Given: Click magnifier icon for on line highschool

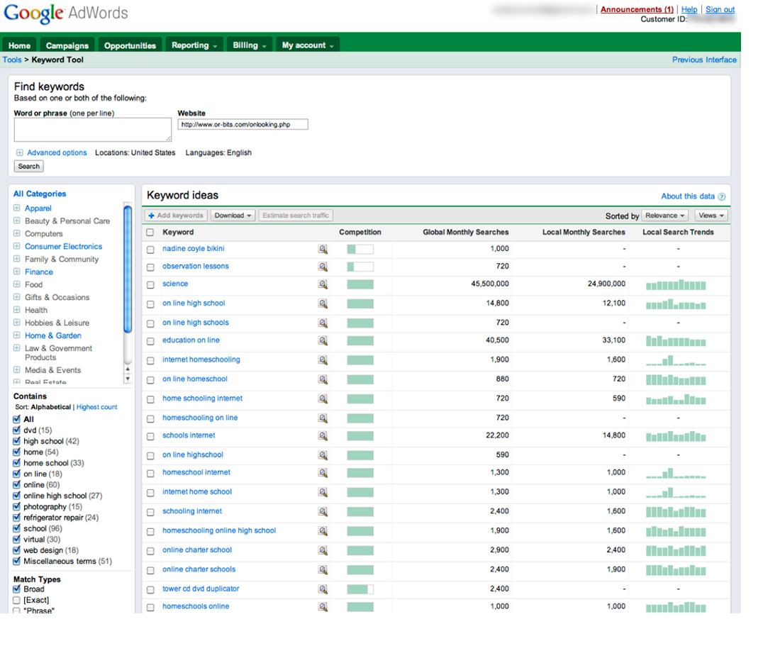Looking at the screenshot, I should click(x=323, y=455).
